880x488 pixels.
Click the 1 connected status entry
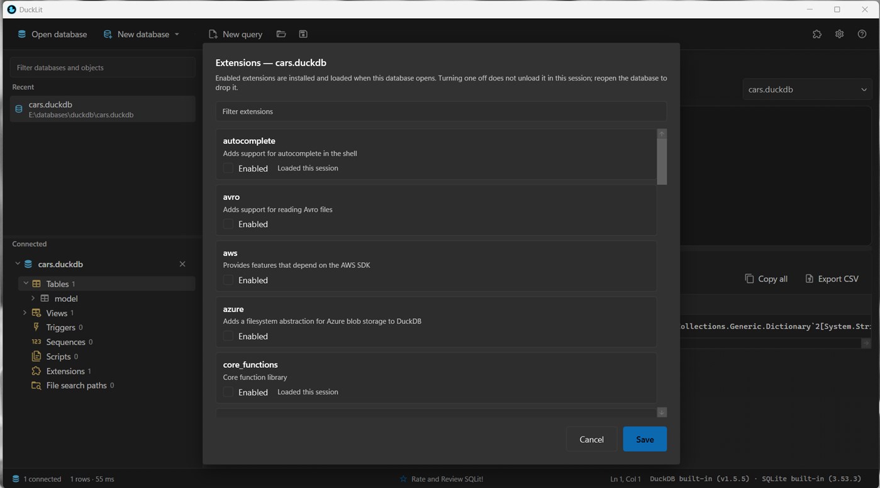point(36,479)
